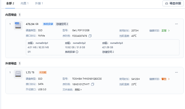Click model name TOSHIBA THNSN81Q92CSE
Image resolution: width=185 pixels, height=109 pixels.
click(87, 79)
